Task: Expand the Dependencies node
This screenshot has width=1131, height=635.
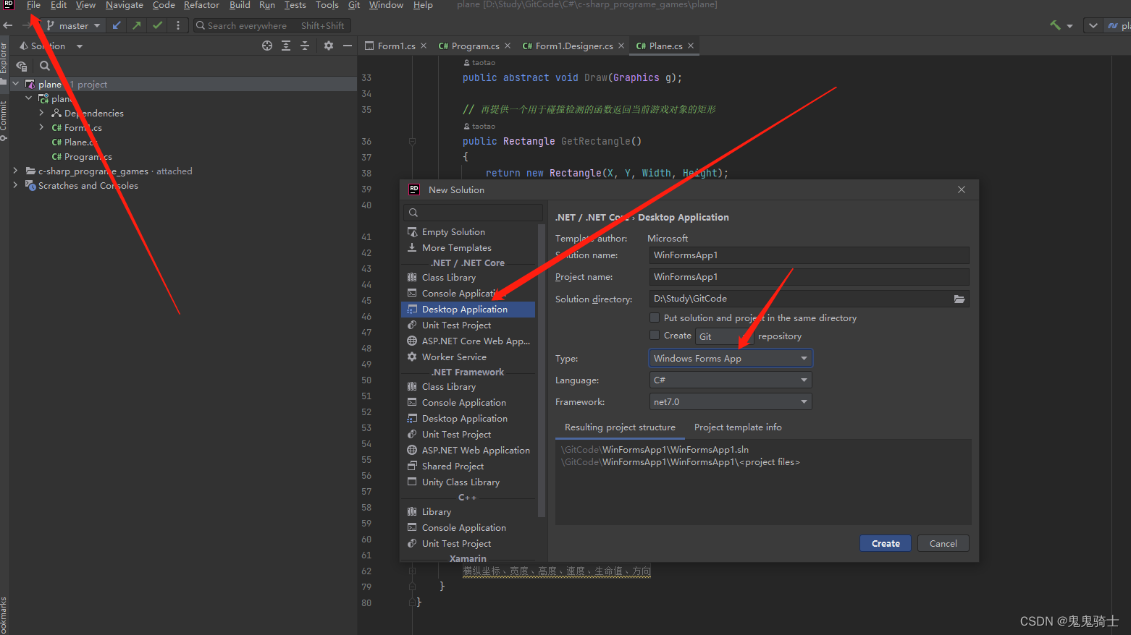Action: [42, 113]
